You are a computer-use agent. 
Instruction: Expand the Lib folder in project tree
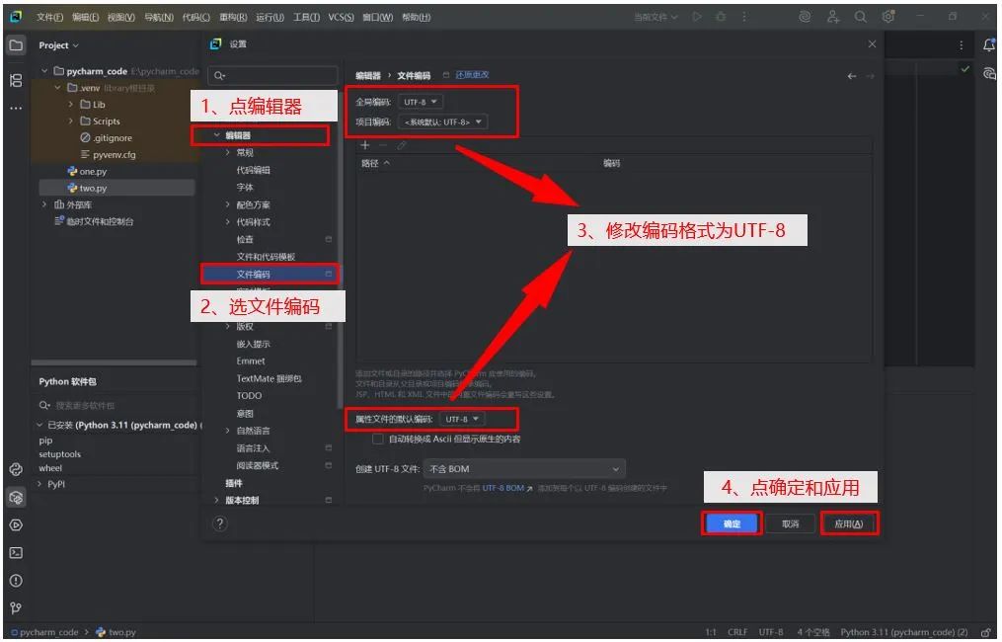tap(71, 105)
